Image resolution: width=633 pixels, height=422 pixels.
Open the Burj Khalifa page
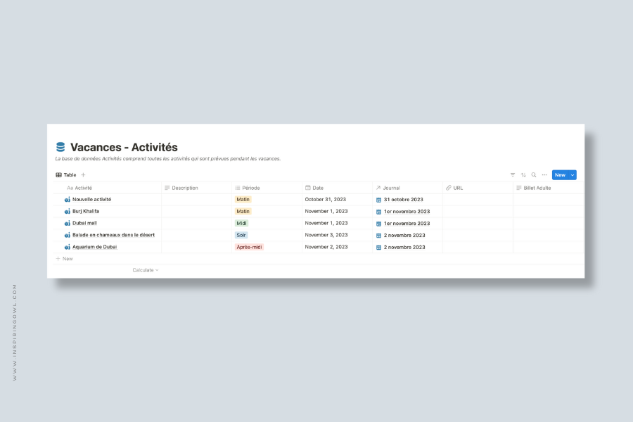tap(86, 211)
